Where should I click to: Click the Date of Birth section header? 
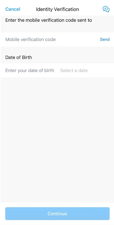[19, 57]
